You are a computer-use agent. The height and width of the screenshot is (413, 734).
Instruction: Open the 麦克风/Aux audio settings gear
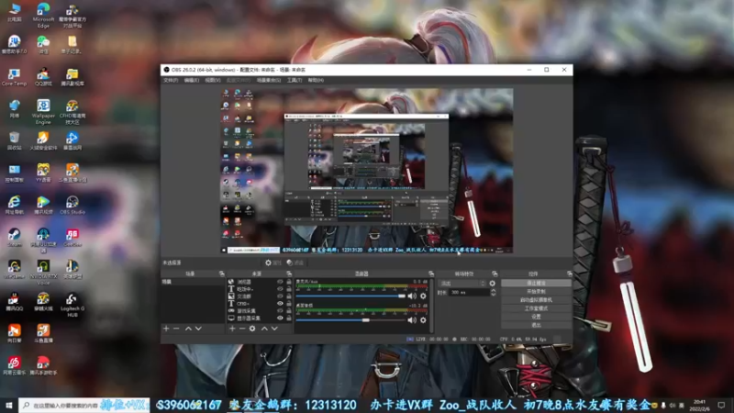[423, 296]
